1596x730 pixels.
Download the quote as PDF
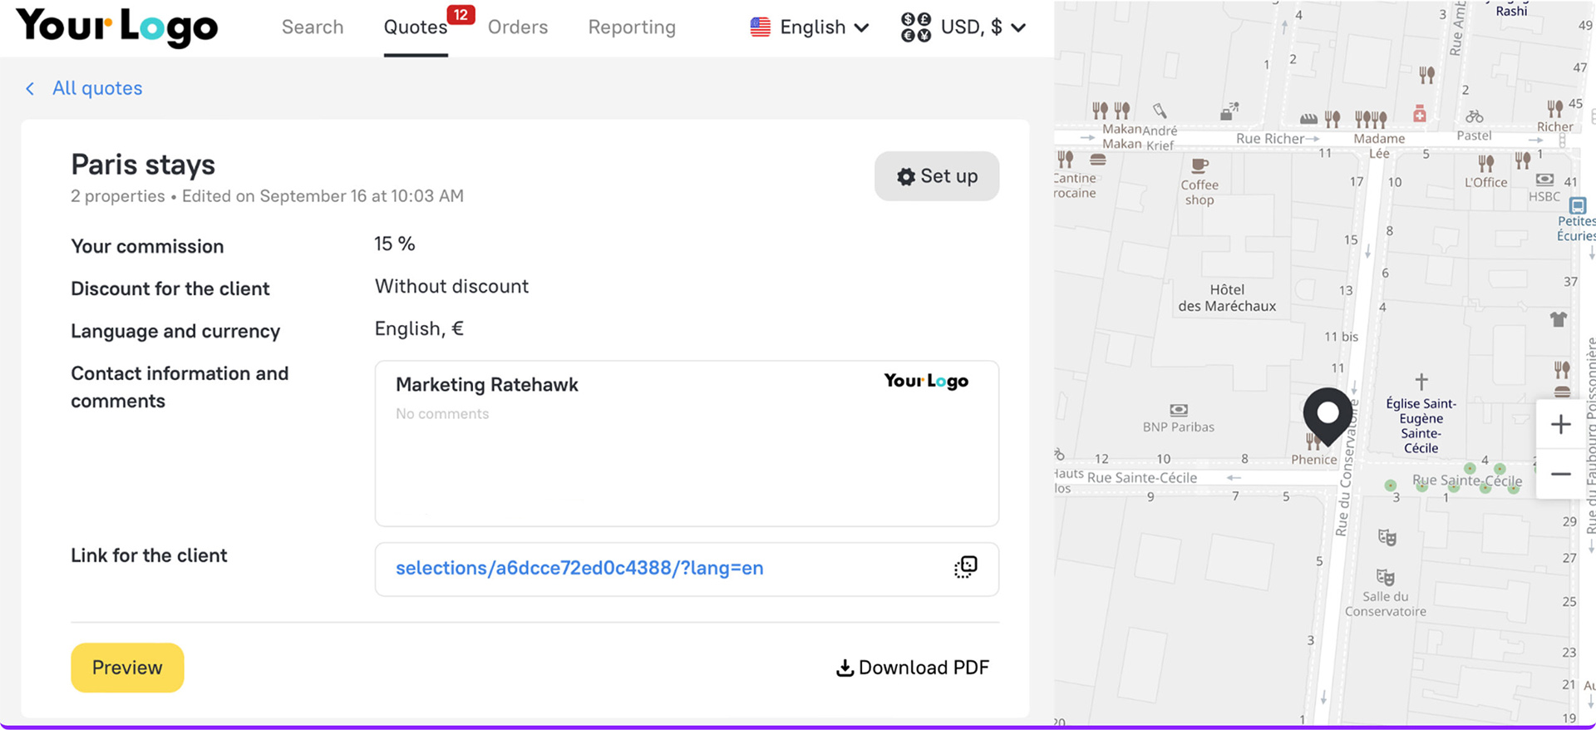[x=913, y=668]
